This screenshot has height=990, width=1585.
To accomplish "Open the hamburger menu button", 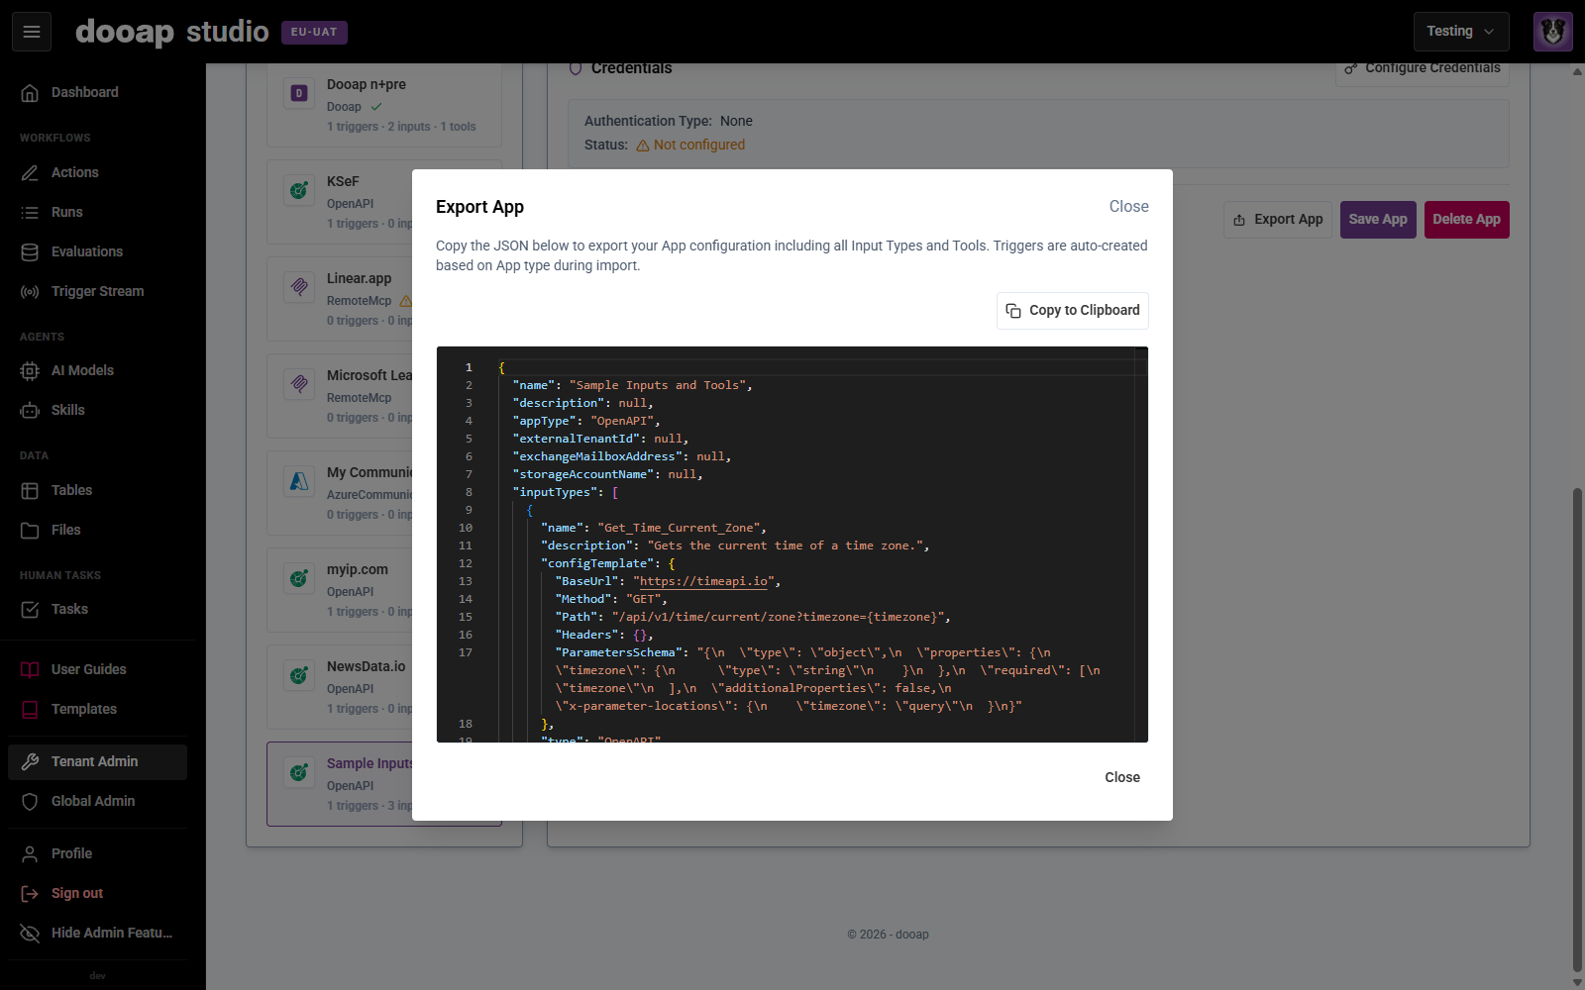I will click(32, 32).
